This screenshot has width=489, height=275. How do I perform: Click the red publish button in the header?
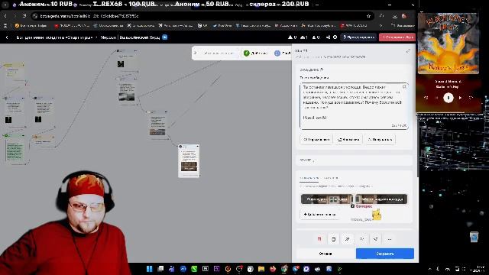pos(397,37)
